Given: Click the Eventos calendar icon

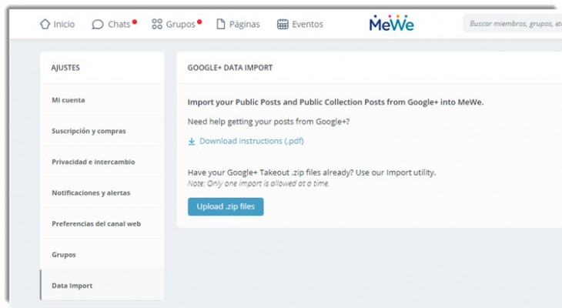Looking at the screenshot, I should pos(283,24).
